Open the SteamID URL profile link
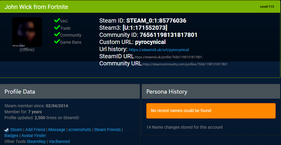Image resolution: width=281 pixels, height=145 pixels. pyautogui.click(x=168, y=57)
